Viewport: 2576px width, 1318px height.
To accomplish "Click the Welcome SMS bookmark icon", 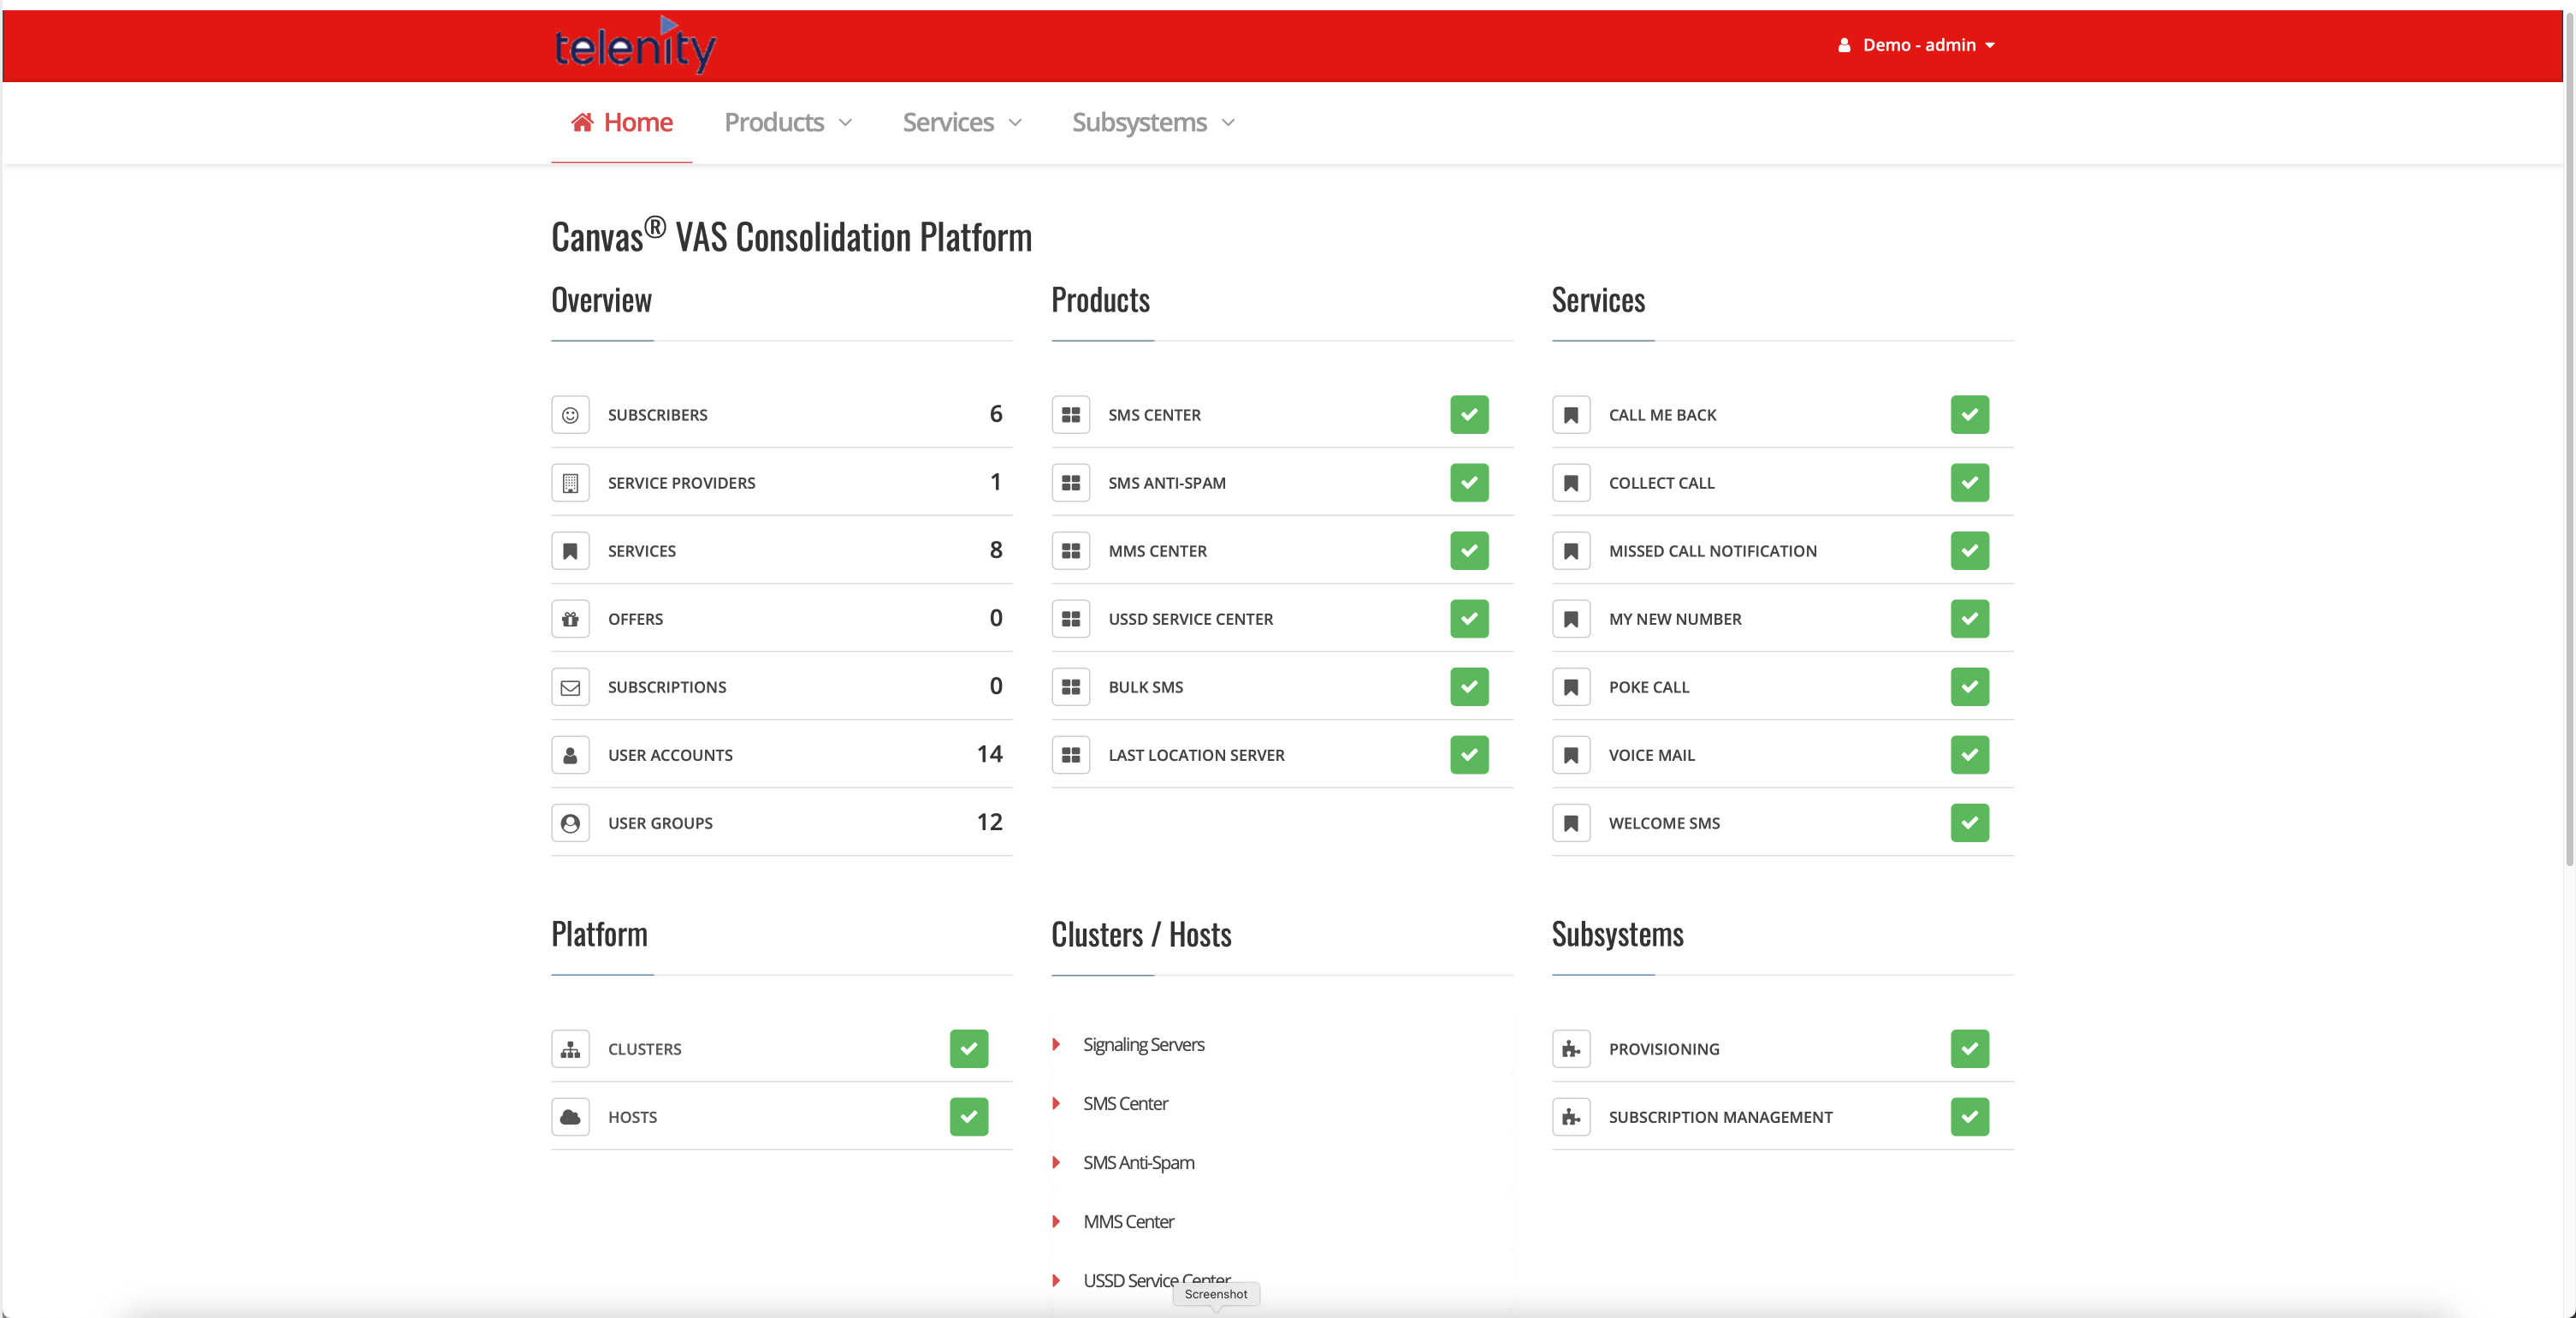I will pyautogui.click(x=1571, y=823).
